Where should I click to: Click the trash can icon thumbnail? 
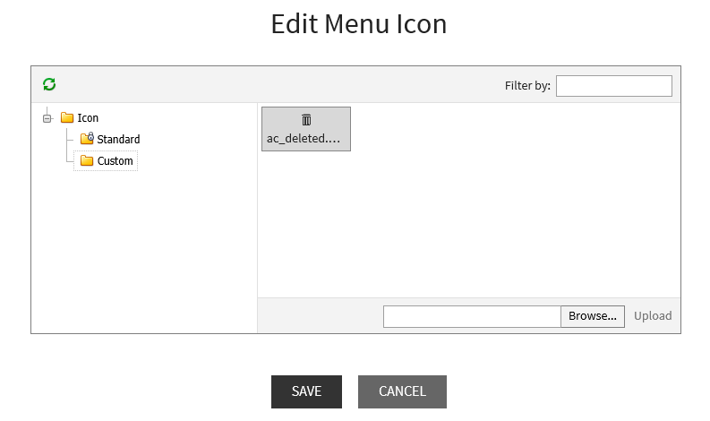click(306, 119)
